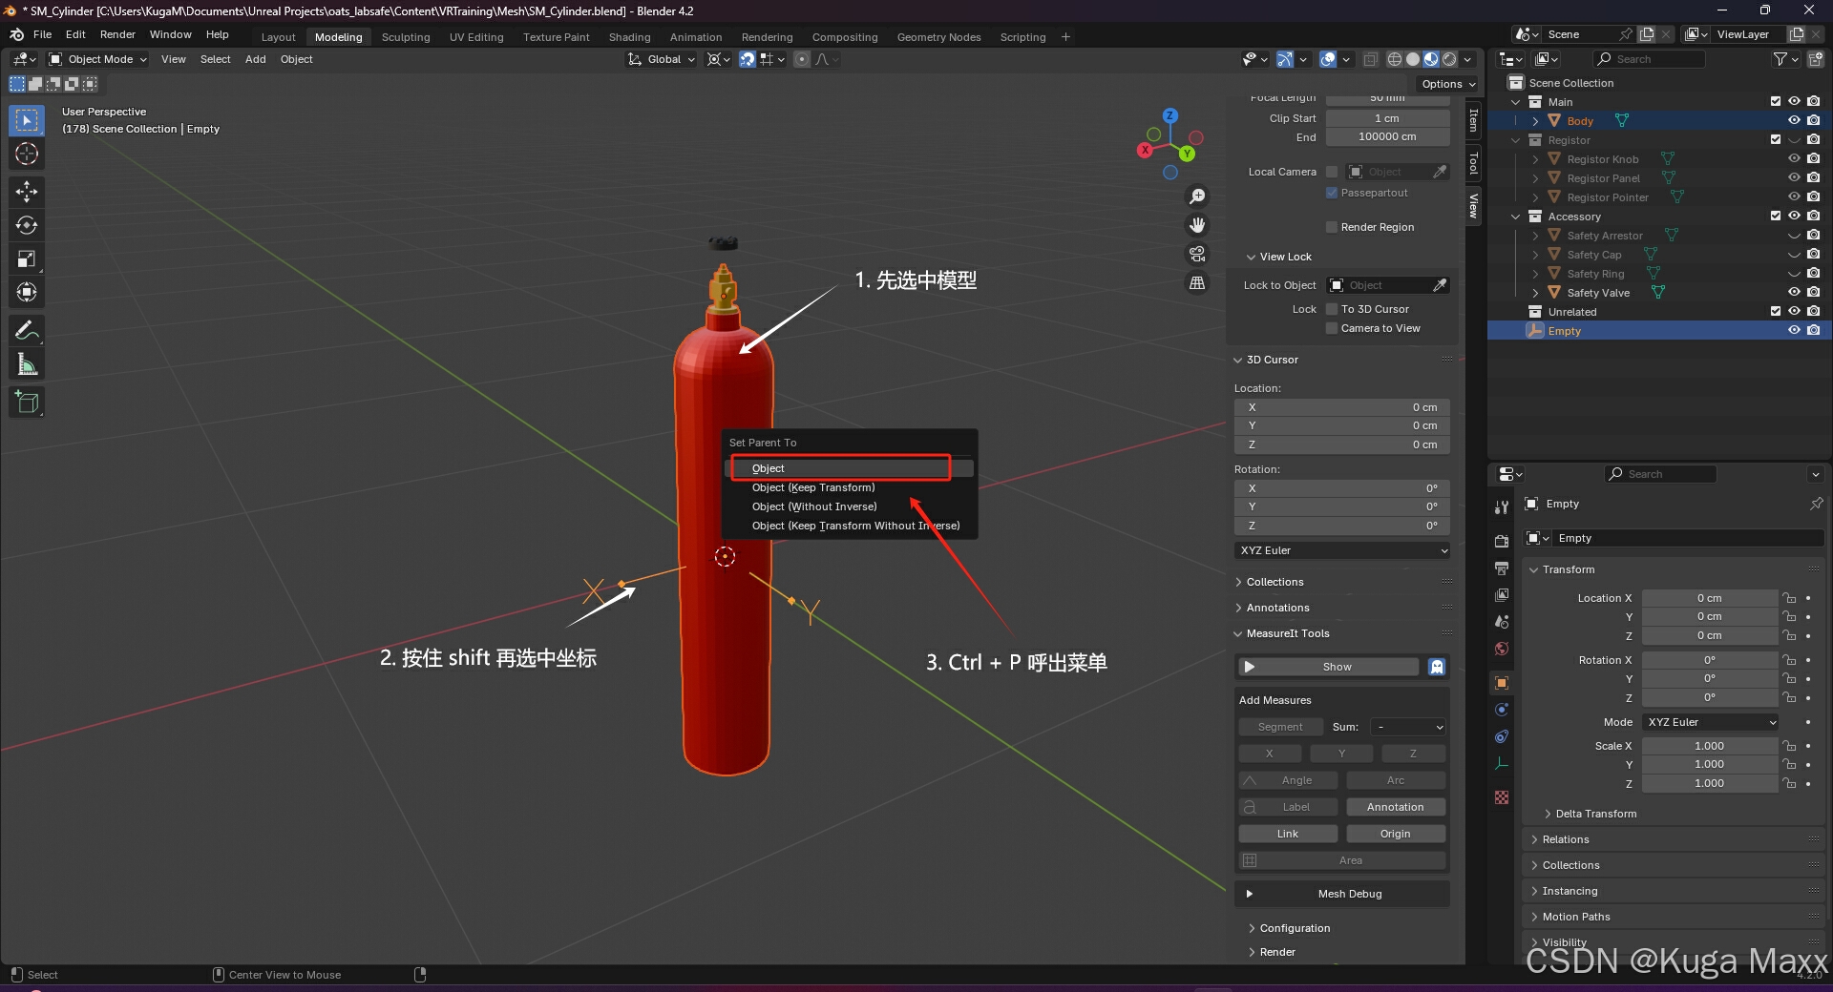
Task: Select the Transform tool
Action: (27, 292)
